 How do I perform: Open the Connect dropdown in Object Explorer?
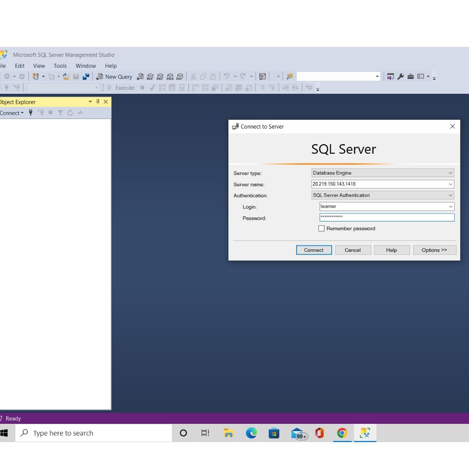pyautogui.click(x=12, y=113)
